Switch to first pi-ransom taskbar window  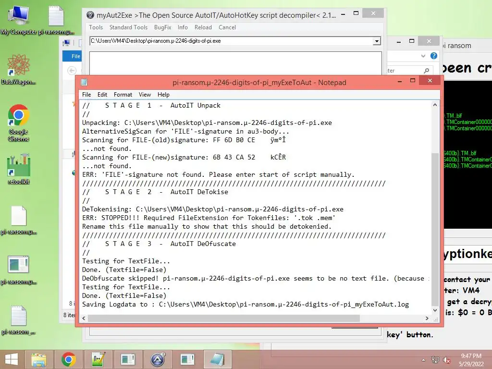click(128, 359)
